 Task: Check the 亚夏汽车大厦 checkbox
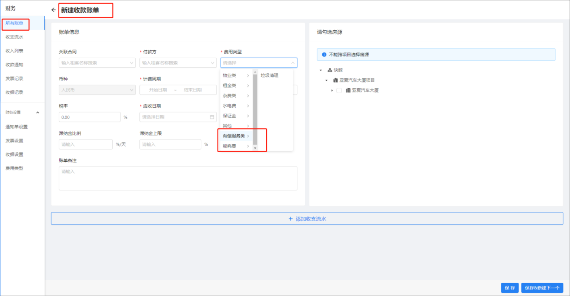point(339,90)
